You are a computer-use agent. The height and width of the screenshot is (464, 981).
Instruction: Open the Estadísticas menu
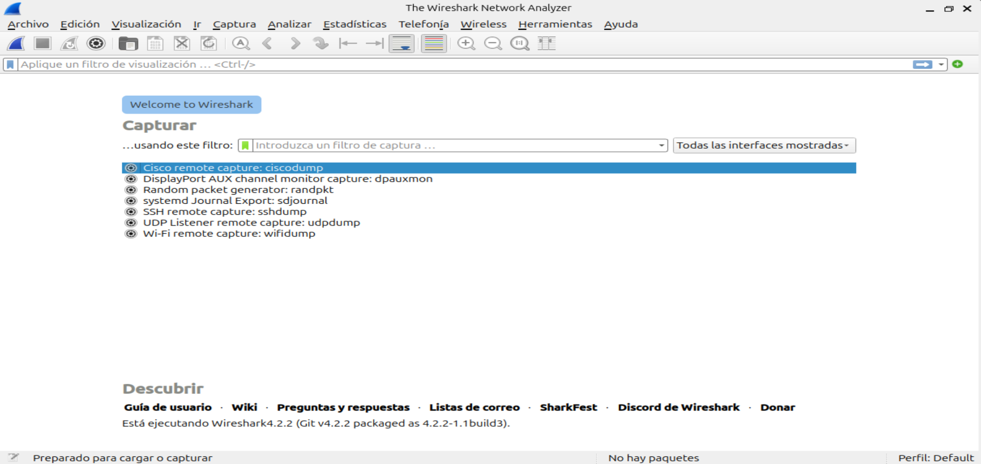(354, 24)
